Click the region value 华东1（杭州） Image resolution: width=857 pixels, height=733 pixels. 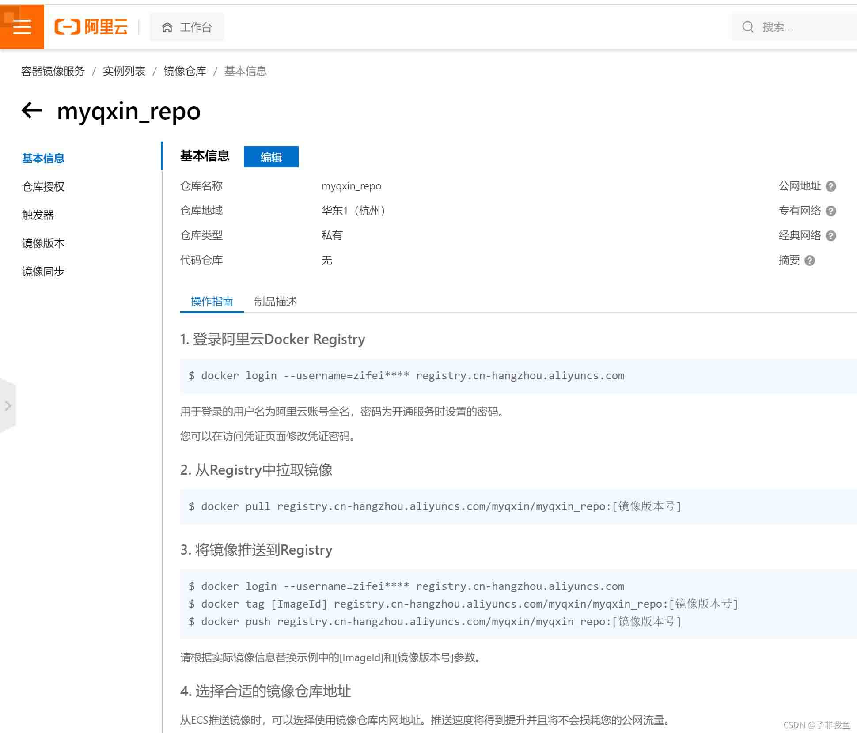[355, 211]
